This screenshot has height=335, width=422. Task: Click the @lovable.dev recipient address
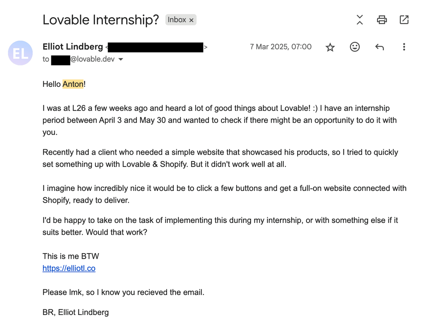[92, 59]
